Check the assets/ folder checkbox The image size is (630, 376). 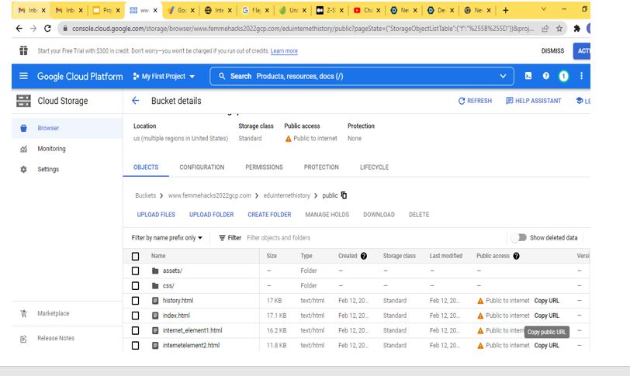[136, 271]
